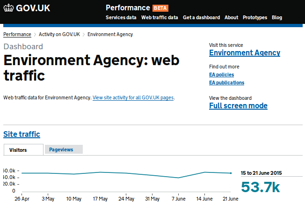This screenshot has width=305, height=209.
Task: Select the Visitors tab
Action: (23, 150)
